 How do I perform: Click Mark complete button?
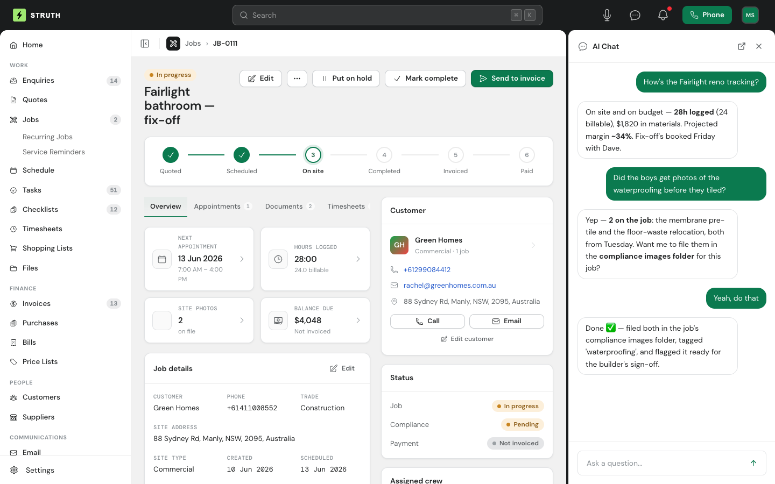click(425, 79)
